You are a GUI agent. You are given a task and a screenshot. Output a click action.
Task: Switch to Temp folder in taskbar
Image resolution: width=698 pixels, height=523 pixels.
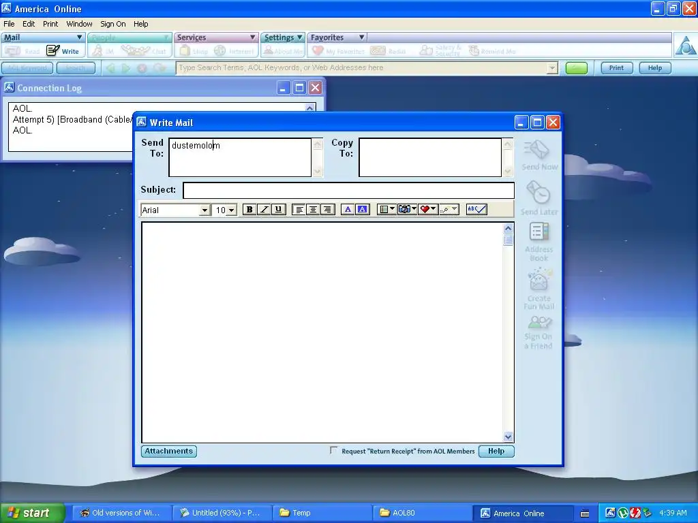[322, 513]
